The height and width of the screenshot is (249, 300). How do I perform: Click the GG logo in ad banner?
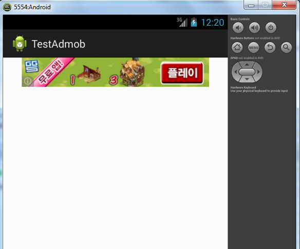tap(32, 66)
